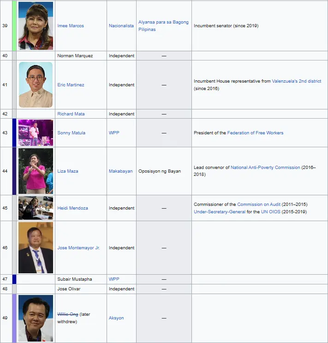Screen dimensions: 328x343
Task: Select Independent in Norman Marquez's row
Action: [122, 55]
